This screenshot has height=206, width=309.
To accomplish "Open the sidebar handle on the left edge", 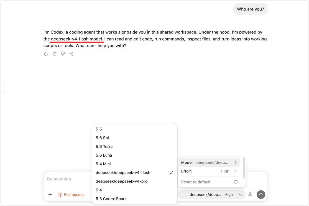I will click(x=4, y=88).
